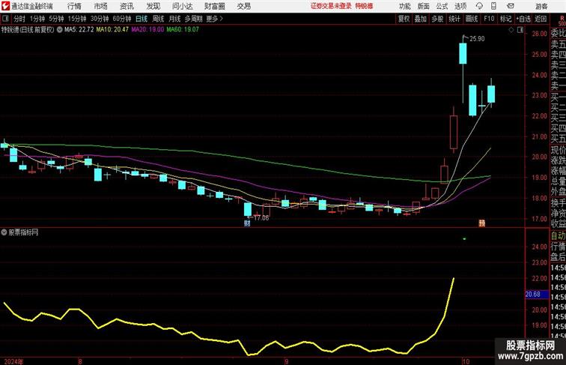Image resolution: width=566 pixels, height=365 pixels.
Task: Click the 10 month marker on timeline
Action: [466, 361]
